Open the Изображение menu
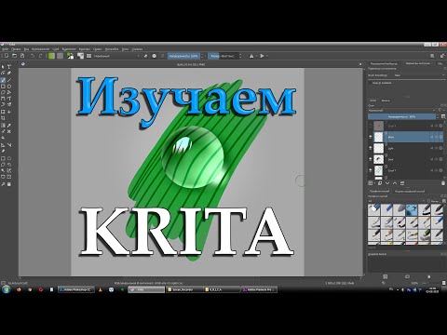Screen dimensions: 447x335 point(41,49)
